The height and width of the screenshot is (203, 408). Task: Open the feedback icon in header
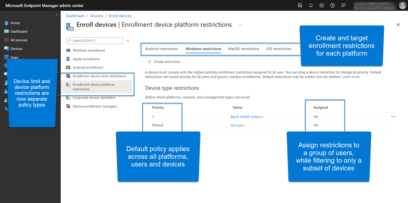tap(343, 5)
